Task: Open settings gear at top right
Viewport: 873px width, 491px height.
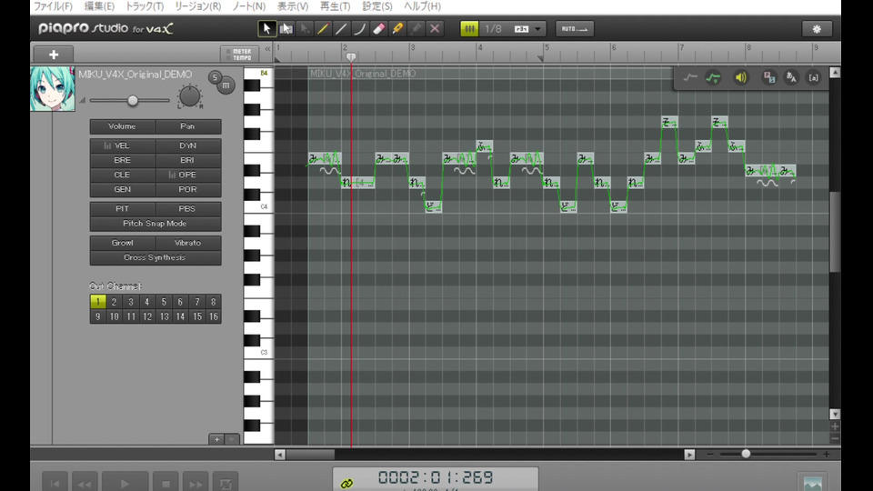Action: click(817, 29)
